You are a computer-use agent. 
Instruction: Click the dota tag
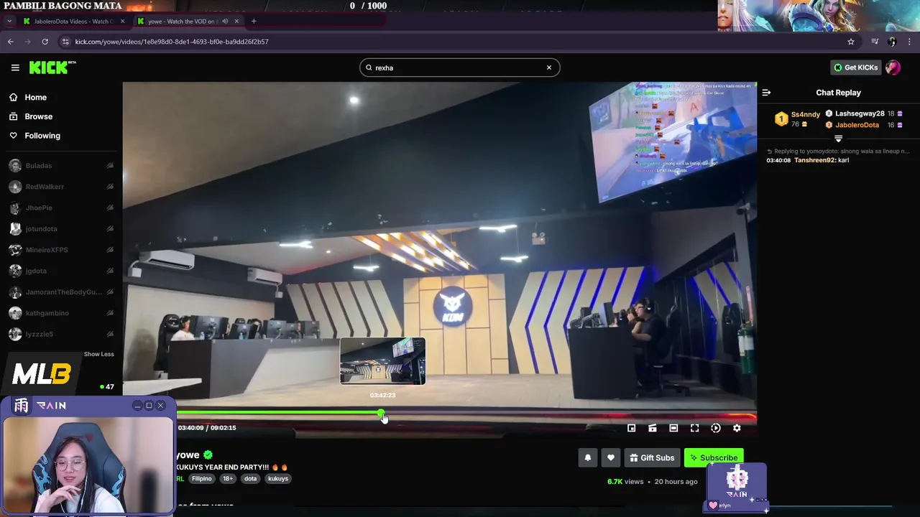tap(250, 479)
